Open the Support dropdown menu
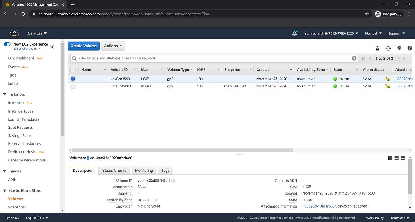This screenshot has width=415, height=222. 397,33
